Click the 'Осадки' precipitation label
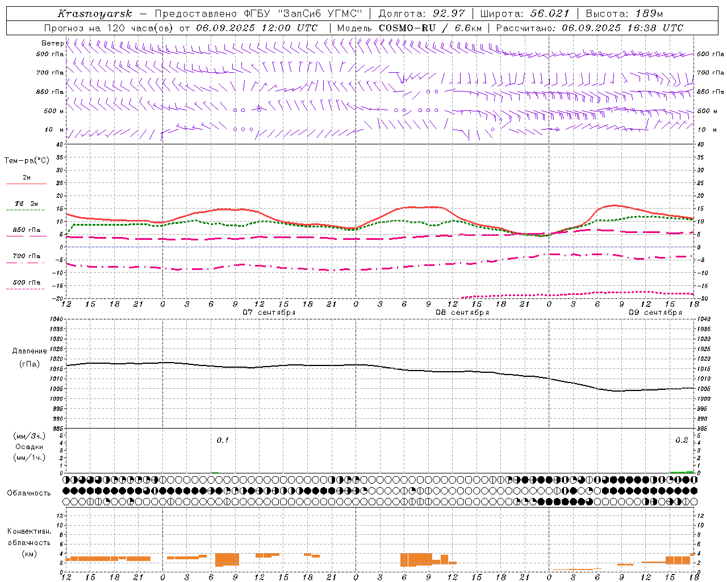Screen dimensions: 727x582 tap(30, 447)
